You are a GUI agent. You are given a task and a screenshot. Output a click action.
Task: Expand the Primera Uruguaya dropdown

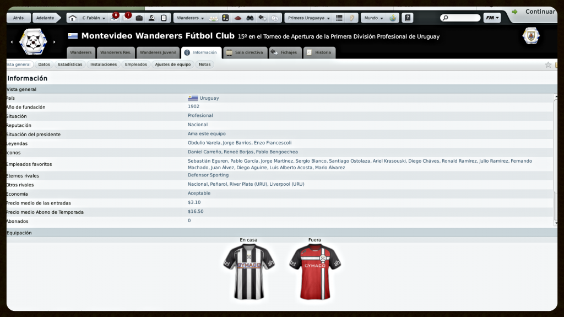point(308,18)
